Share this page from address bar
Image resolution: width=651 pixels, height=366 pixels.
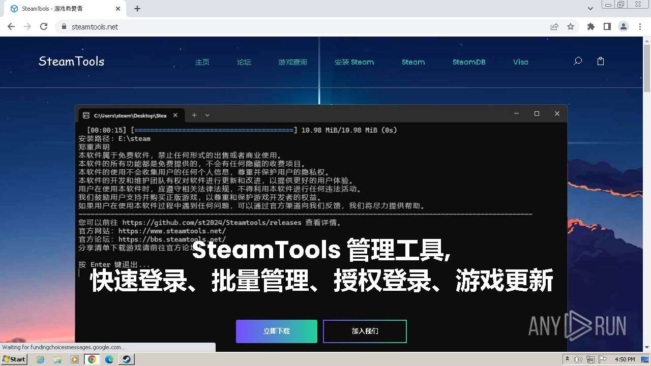[x=554, y=26]
